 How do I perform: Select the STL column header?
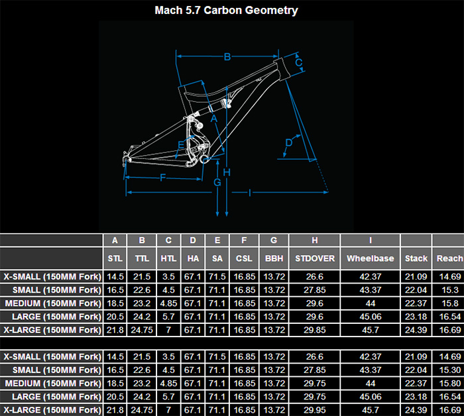[x=115, y=258]
